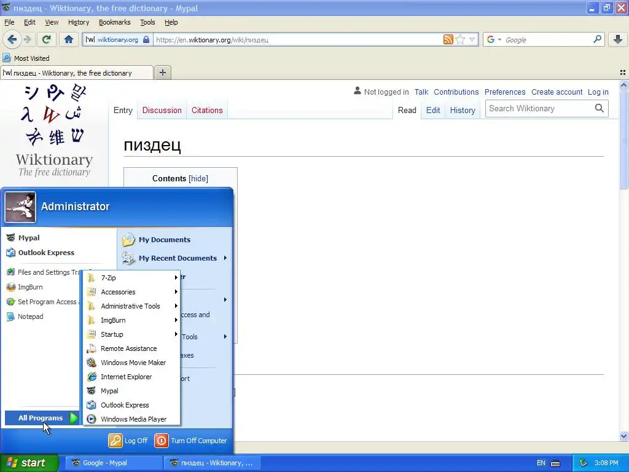Click the Wiktionary logo

(x=55, y=130)
